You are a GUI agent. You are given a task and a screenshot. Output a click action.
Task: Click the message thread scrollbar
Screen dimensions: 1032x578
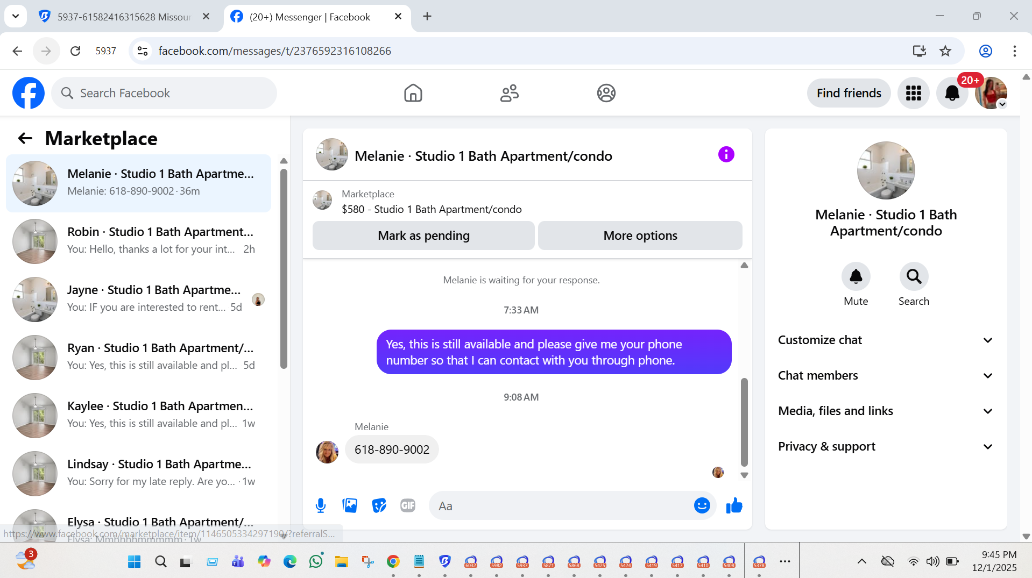point(744,422)
